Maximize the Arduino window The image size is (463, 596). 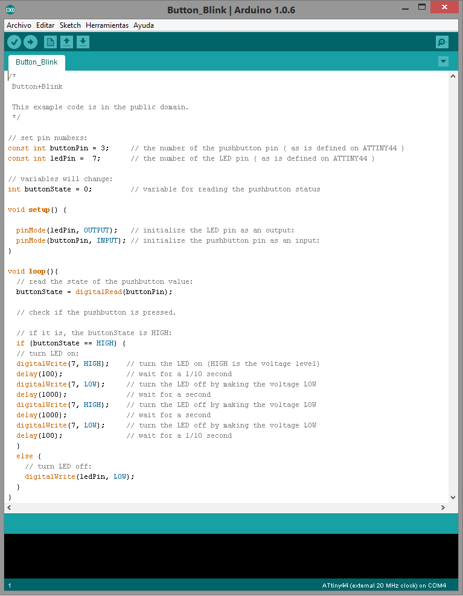tap(422, 7)
